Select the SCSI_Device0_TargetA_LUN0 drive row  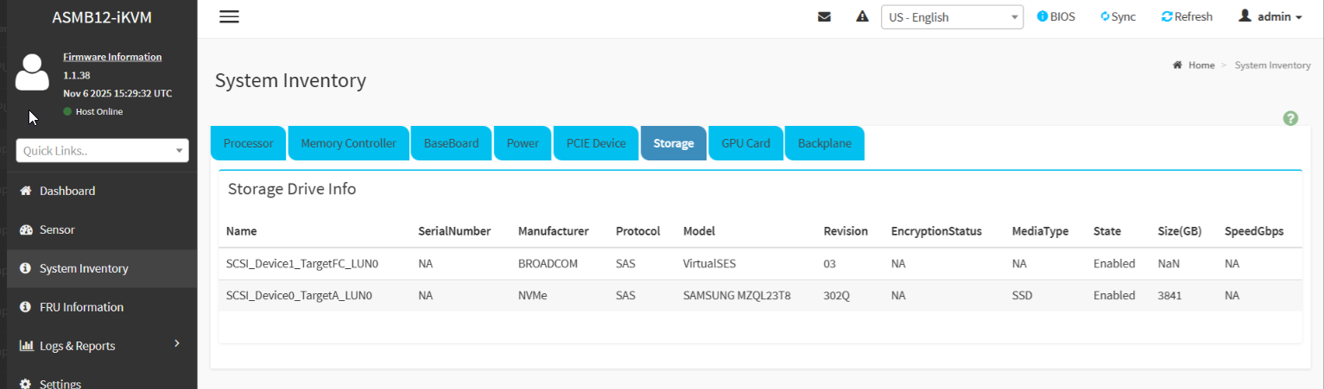[299, 295]
